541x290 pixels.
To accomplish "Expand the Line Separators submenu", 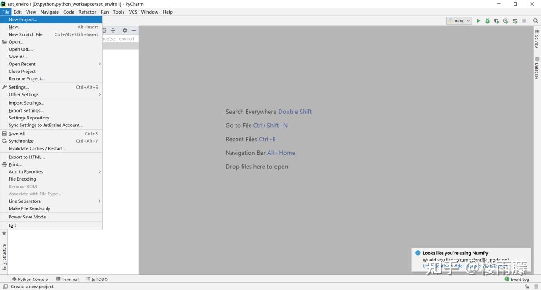I will pos(51,201).
